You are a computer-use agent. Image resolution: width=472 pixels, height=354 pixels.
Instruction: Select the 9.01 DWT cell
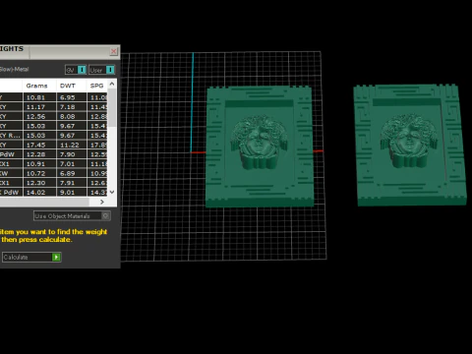click(x=72, y=193)
